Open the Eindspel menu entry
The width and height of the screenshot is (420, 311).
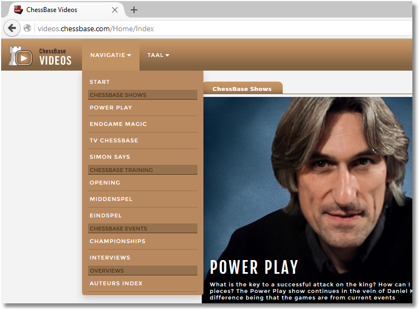pos(106,215)
